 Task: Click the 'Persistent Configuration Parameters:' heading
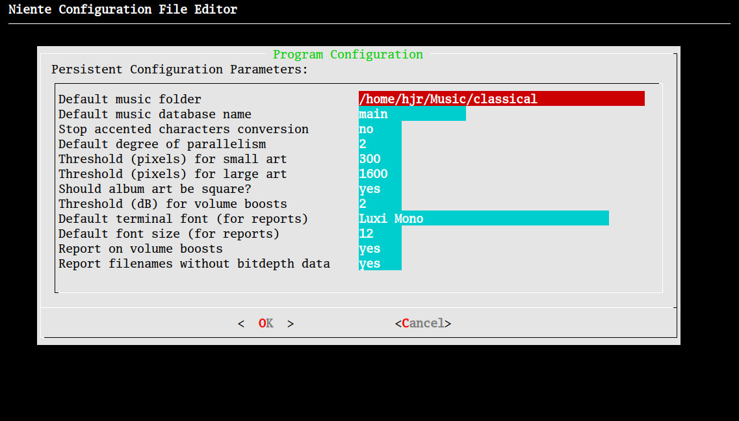pos(179,70)
